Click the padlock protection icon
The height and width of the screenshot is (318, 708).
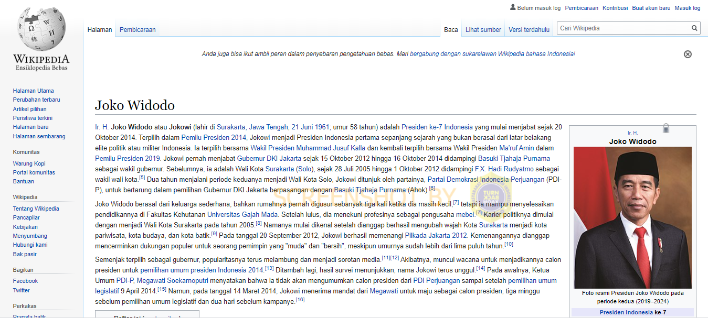[x=665, y=128]
